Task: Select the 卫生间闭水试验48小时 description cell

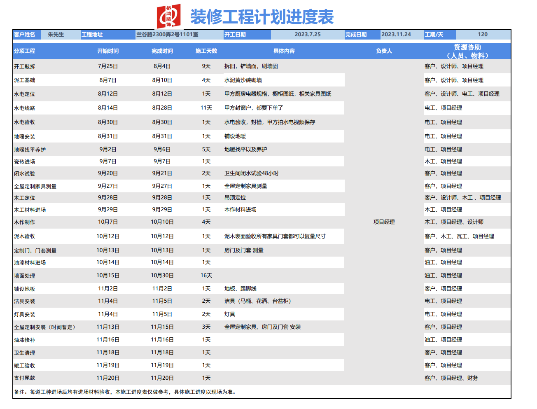Action: click(251, 173)
